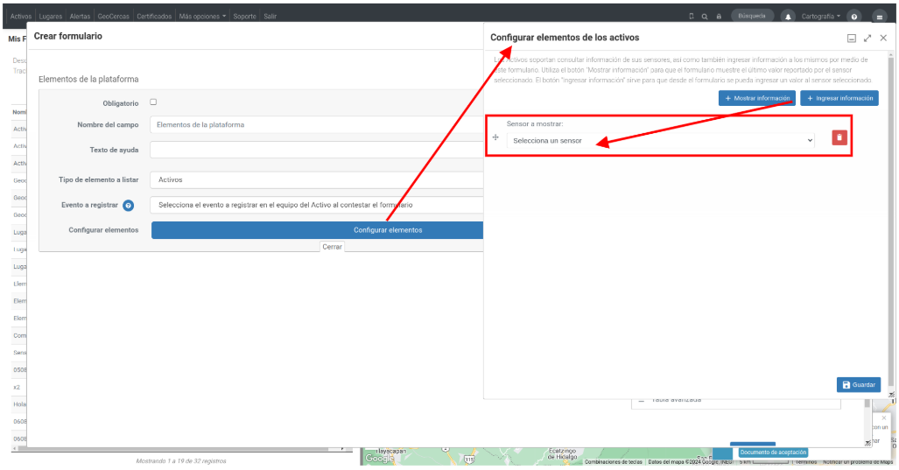Click the Sensor a mostrar label
Viewport: 899px width, 470px height.
pyautogui.click(x=534, y=123)
